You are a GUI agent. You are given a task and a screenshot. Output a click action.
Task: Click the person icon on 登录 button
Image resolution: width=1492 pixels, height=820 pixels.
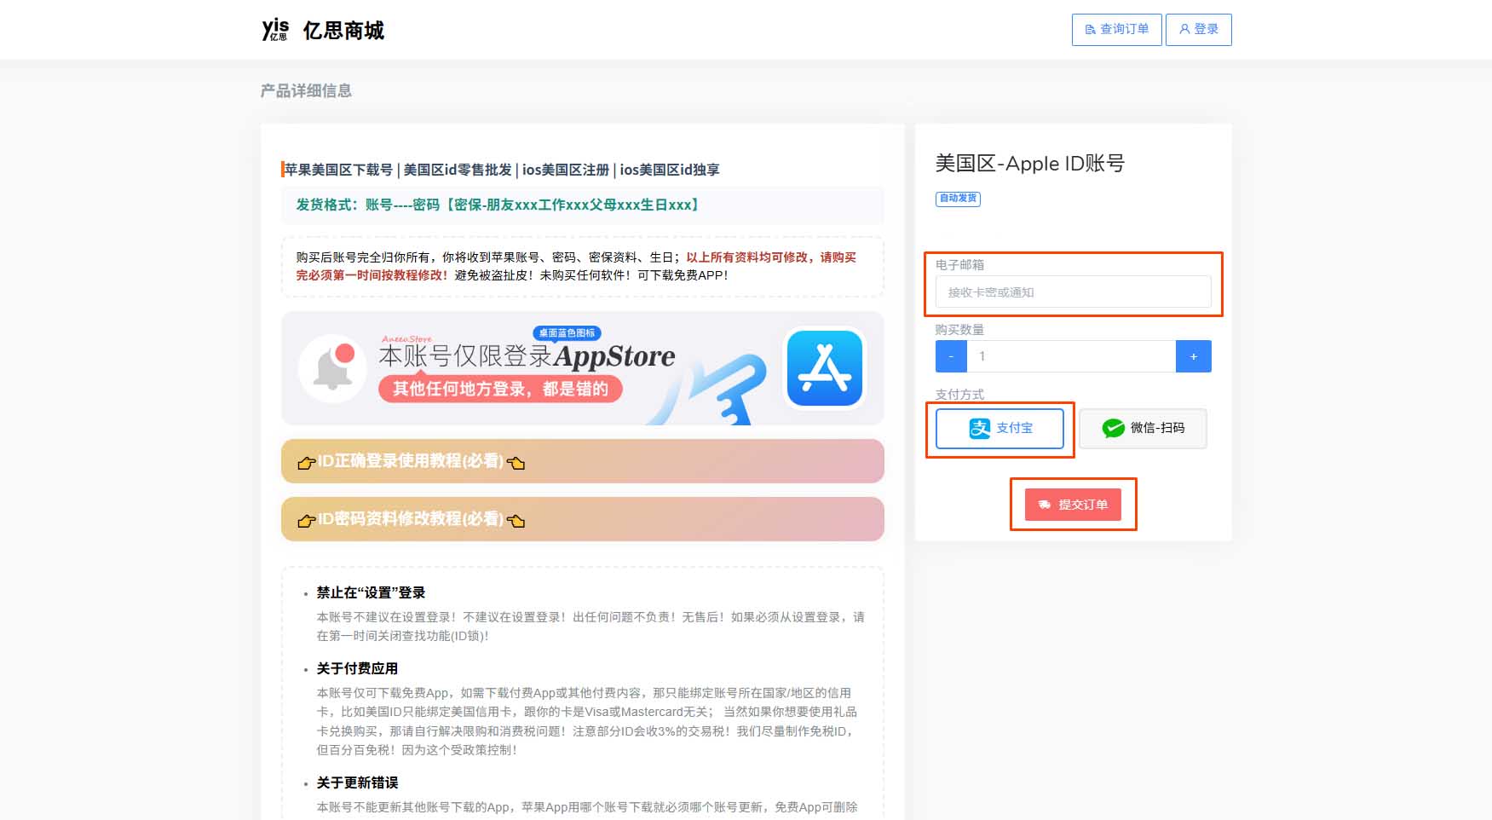pyautogui.click(x=1184, y=29)
